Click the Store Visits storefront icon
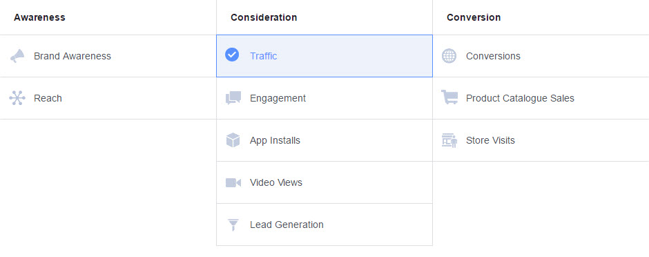Viewport: 649px width, 257px height. tap(449, 140)
